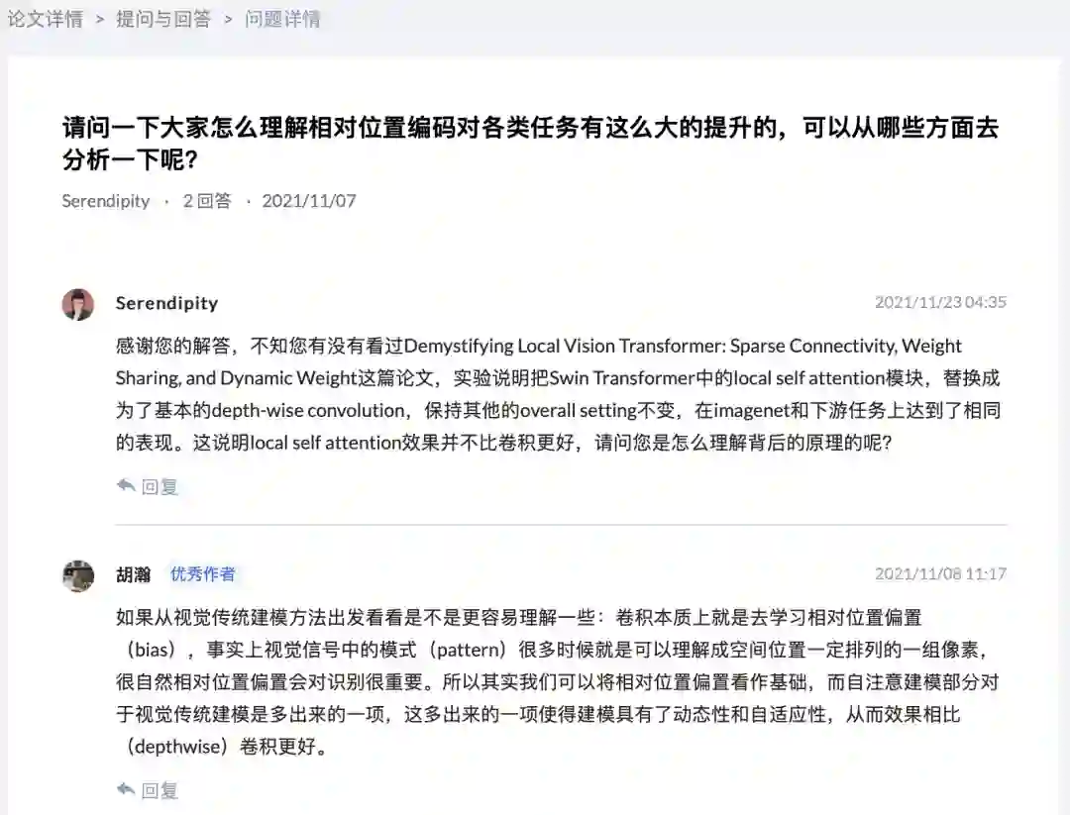Click the question title text

(530, 144)
